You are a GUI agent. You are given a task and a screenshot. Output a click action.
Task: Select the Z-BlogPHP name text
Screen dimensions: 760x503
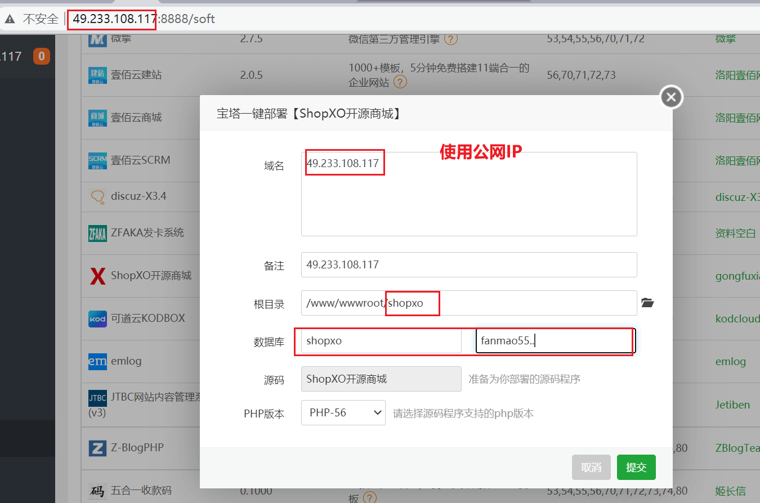click(137, 448)
